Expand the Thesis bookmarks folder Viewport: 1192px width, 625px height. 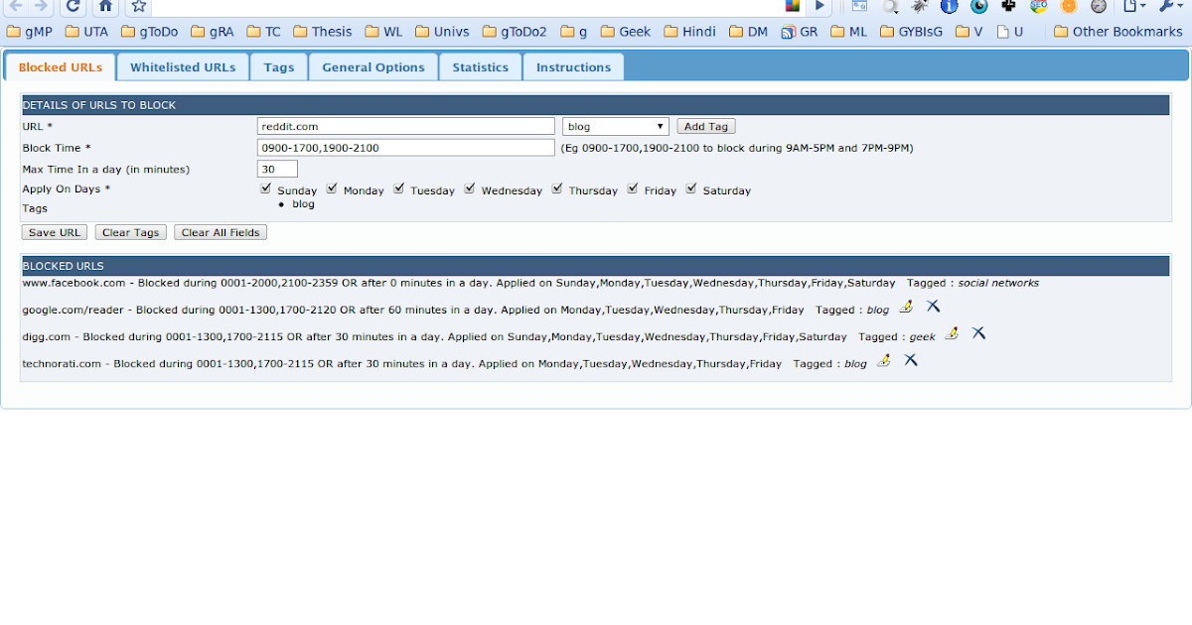coord(321,32)
